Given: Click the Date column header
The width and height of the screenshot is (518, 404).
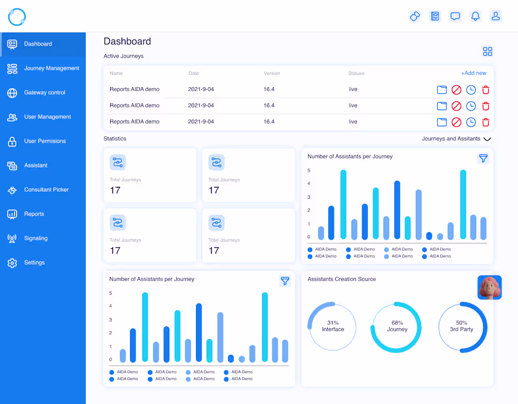Looking at the screenshot, I should (x=194, y=73).
